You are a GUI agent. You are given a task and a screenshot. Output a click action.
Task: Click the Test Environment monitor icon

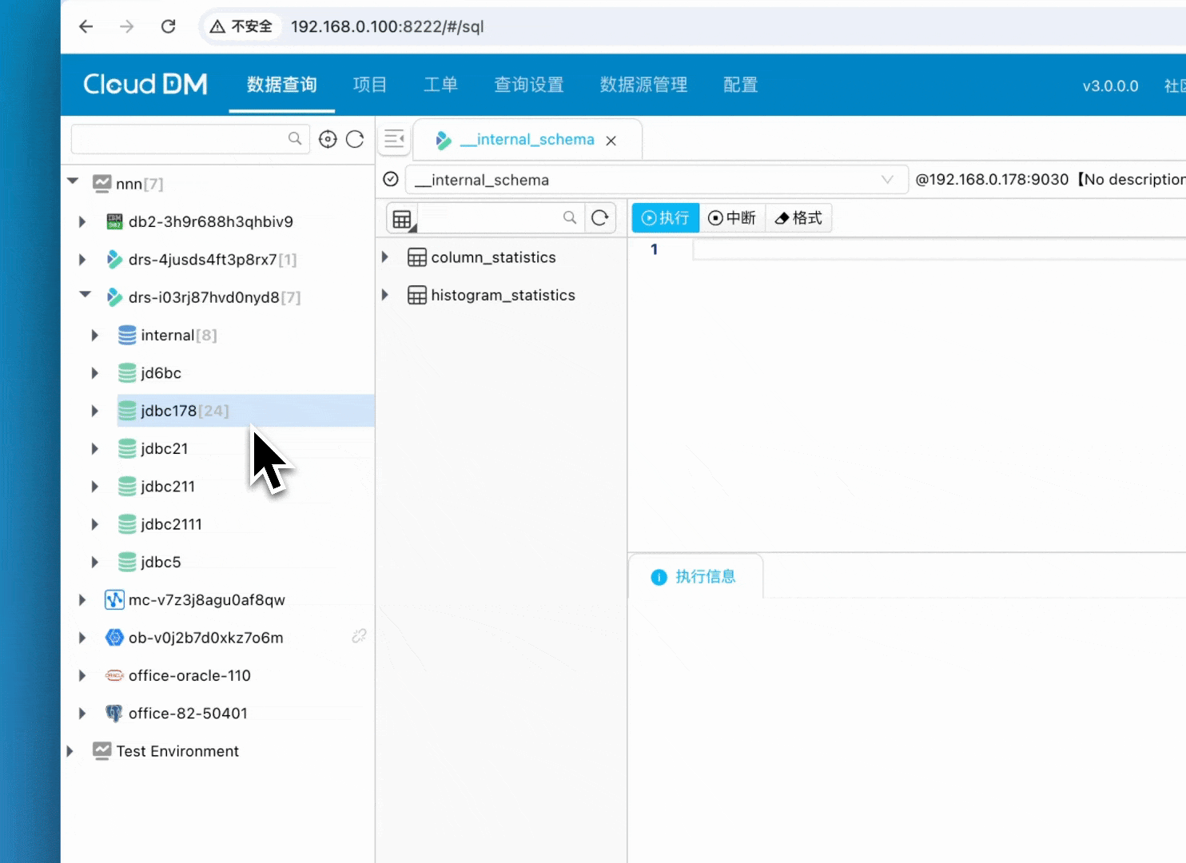101,750
